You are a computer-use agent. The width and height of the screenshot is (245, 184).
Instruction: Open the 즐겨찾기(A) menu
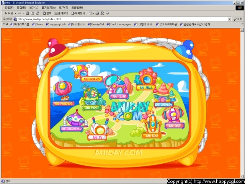(49, 8)
